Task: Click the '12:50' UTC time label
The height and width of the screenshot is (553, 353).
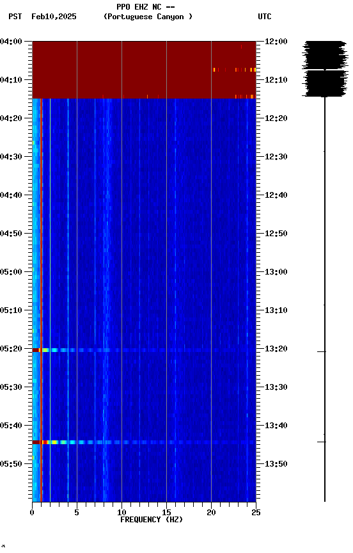Action: tap(276, 234)
